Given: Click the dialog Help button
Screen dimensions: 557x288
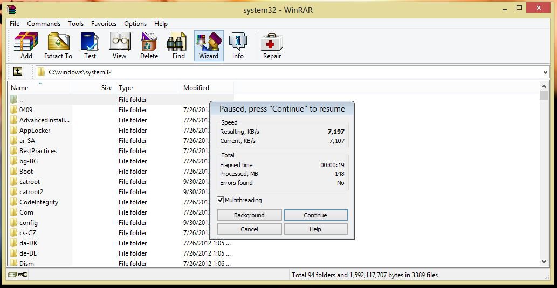Looking at the screenshot, I should click(x=315, y=229).
